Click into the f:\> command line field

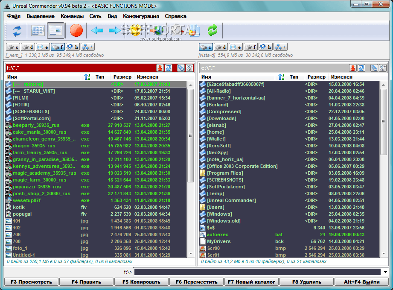tap(257, 272)
